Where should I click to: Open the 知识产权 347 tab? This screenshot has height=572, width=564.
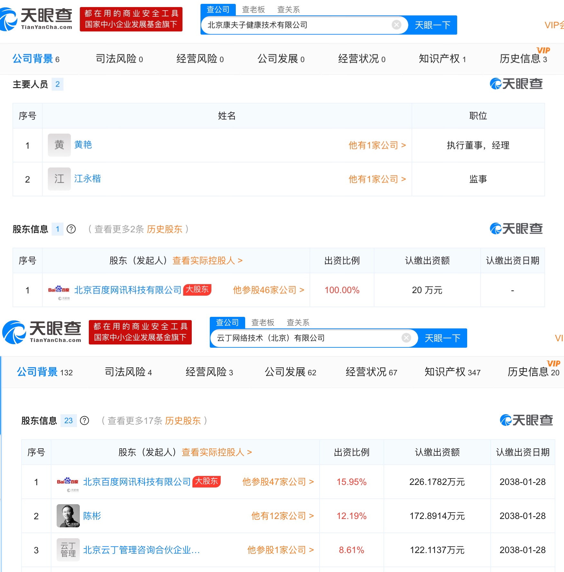452,372
